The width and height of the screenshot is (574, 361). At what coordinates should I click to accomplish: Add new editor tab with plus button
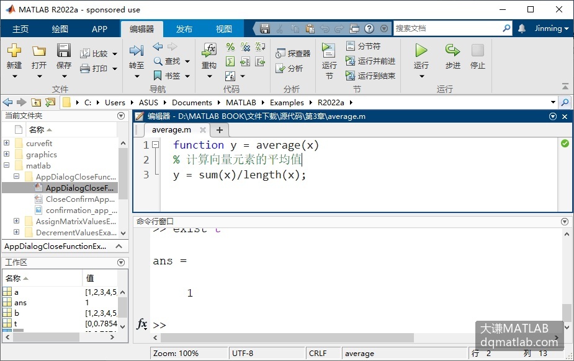(219, 129)
